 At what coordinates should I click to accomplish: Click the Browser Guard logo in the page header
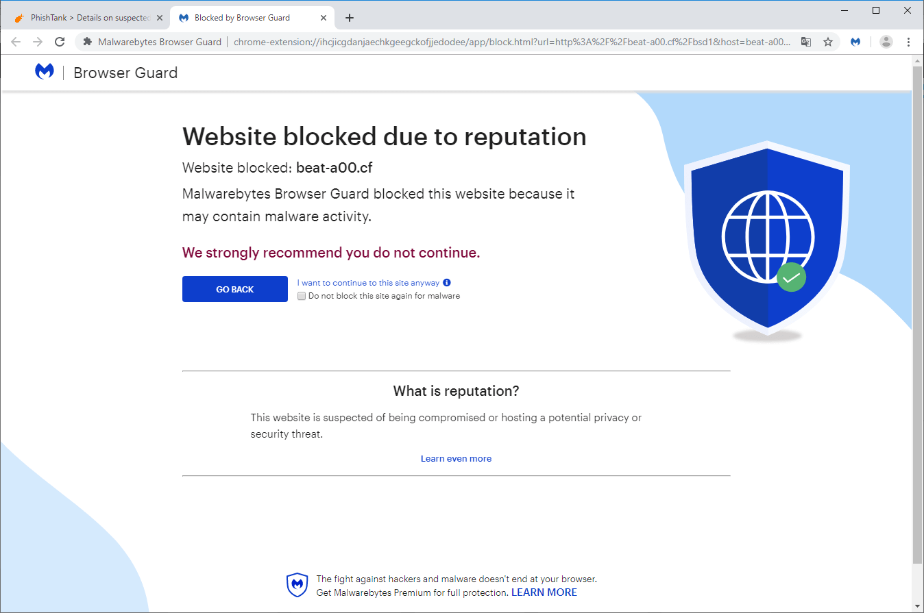pos(45,72)
